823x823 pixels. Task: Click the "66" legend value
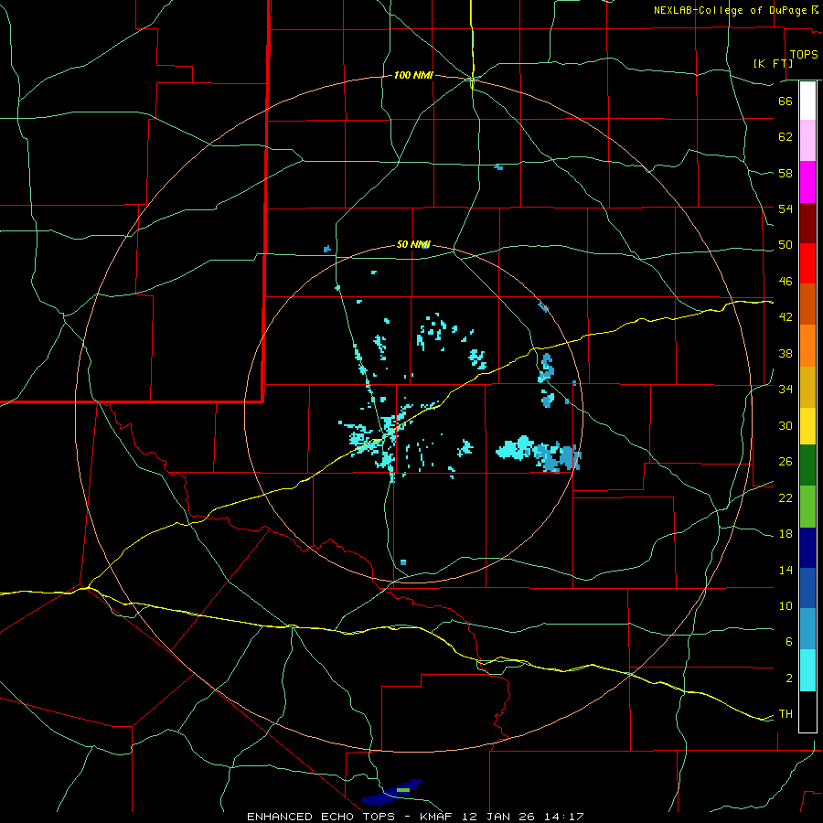coord(786,101)
